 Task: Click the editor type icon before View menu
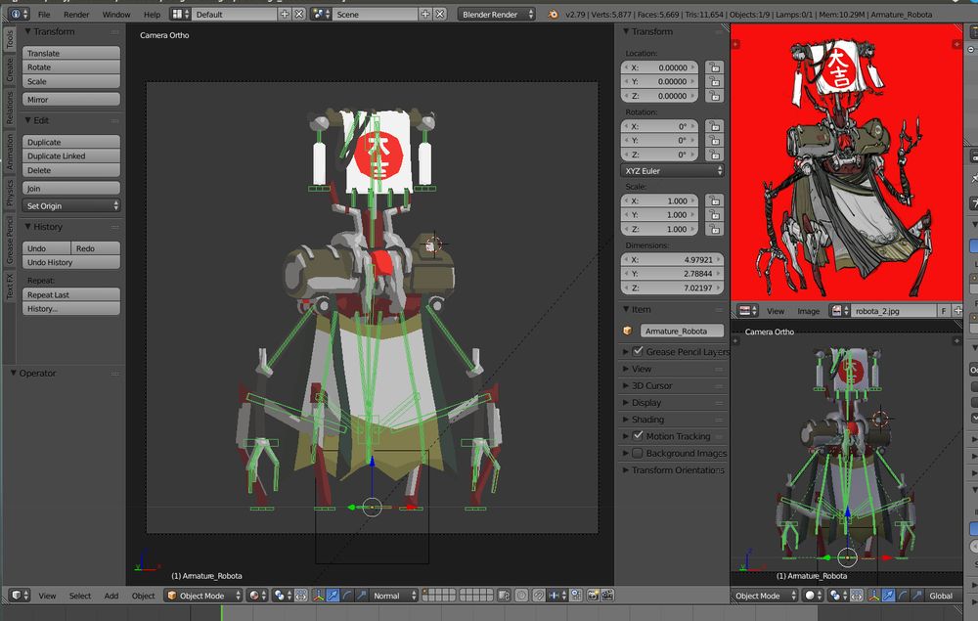[x=19, y=596]
